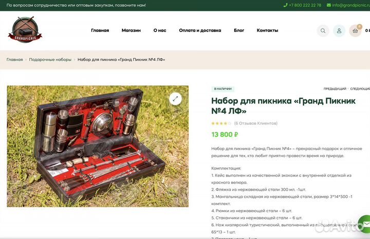Click the Подарочные наборы breadcrumb link

click(50, 60)
